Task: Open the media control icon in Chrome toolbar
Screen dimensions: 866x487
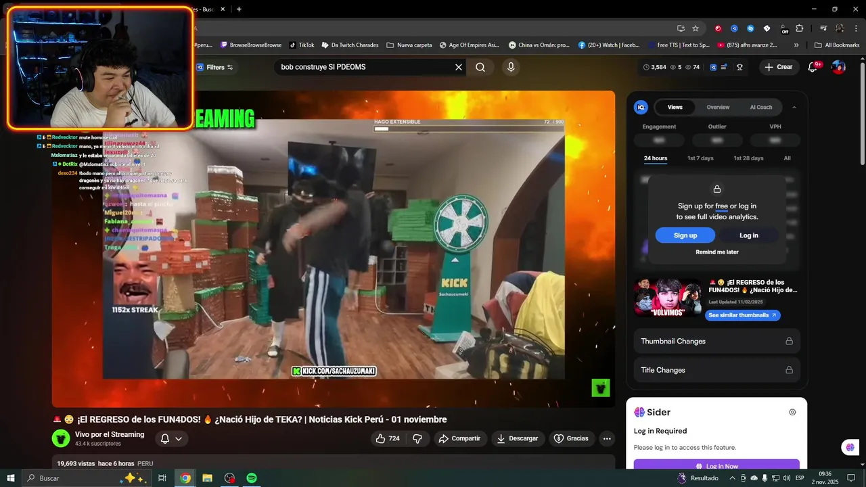Action: [823, 28]
